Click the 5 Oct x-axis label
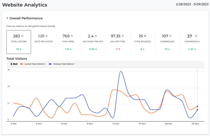This screenshot has height=136, width=210. 39,124
